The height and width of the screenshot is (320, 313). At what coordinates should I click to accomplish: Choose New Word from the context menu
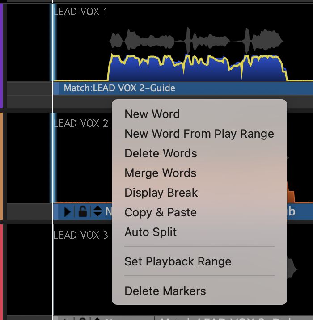152,114
